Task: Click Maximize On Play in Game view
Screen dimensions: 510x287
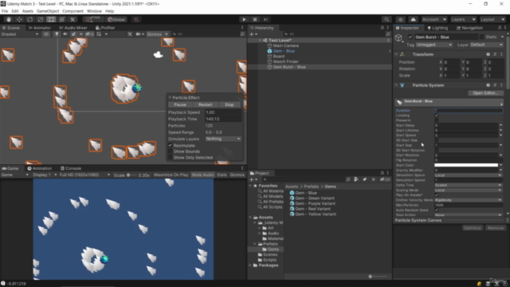Action: tap(171, 175)
